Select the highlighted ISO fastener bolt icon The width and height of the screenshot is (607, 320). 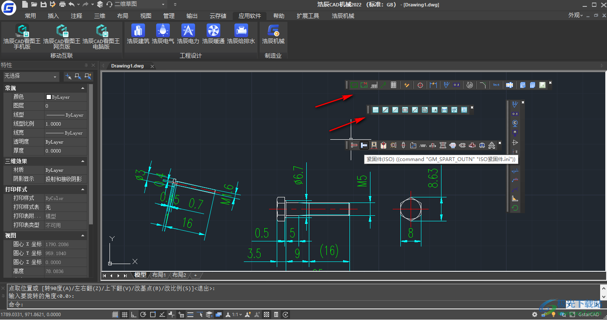(364, 145)
